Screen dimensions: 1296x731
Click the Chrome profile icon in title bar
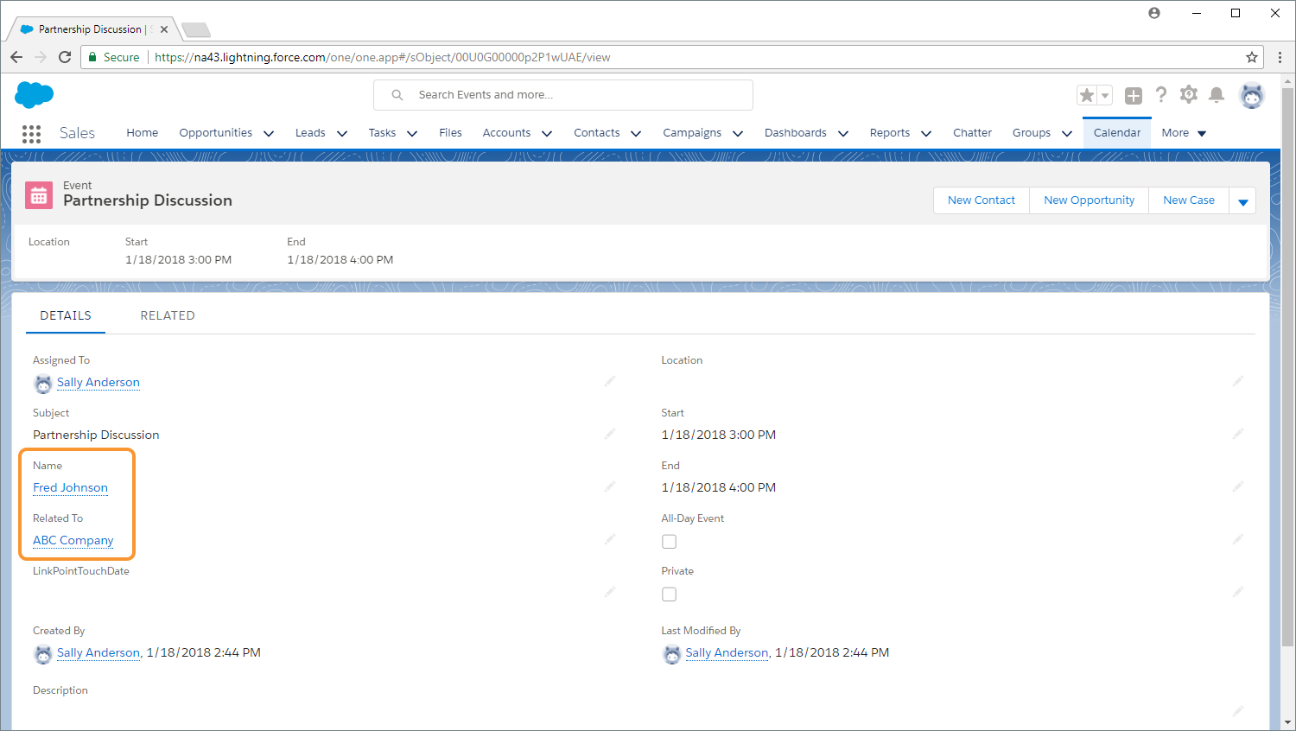(x=1154, y=13)
